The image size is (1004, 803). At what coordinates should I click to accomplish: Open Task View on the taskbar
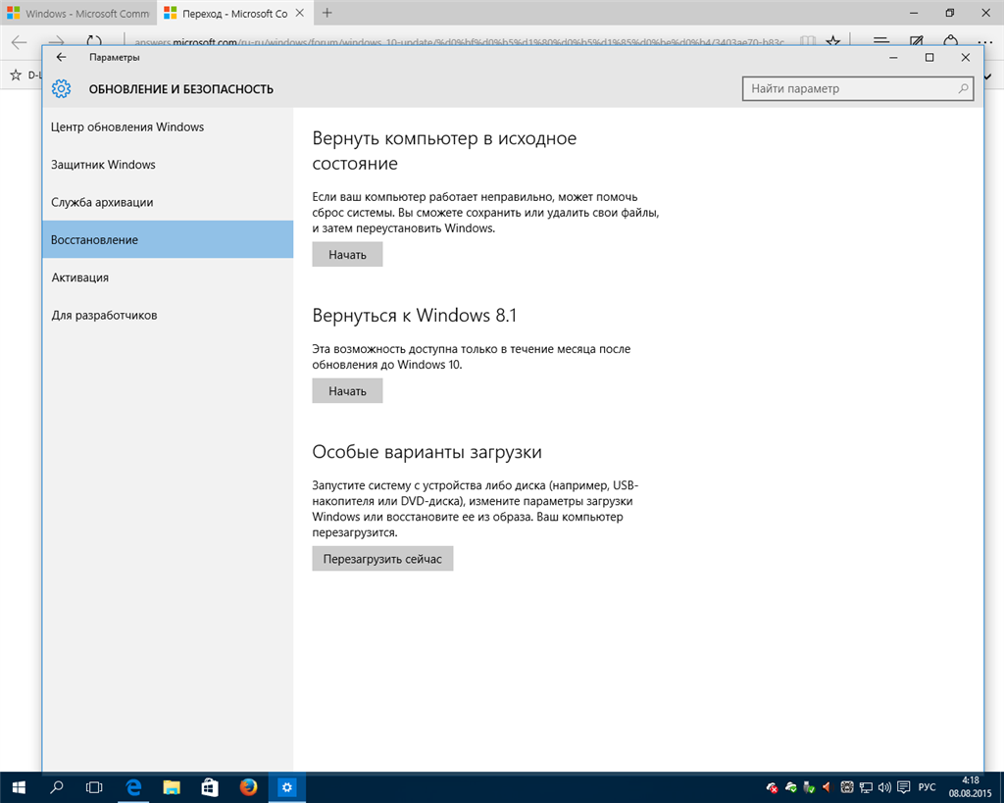pos(94,787)
